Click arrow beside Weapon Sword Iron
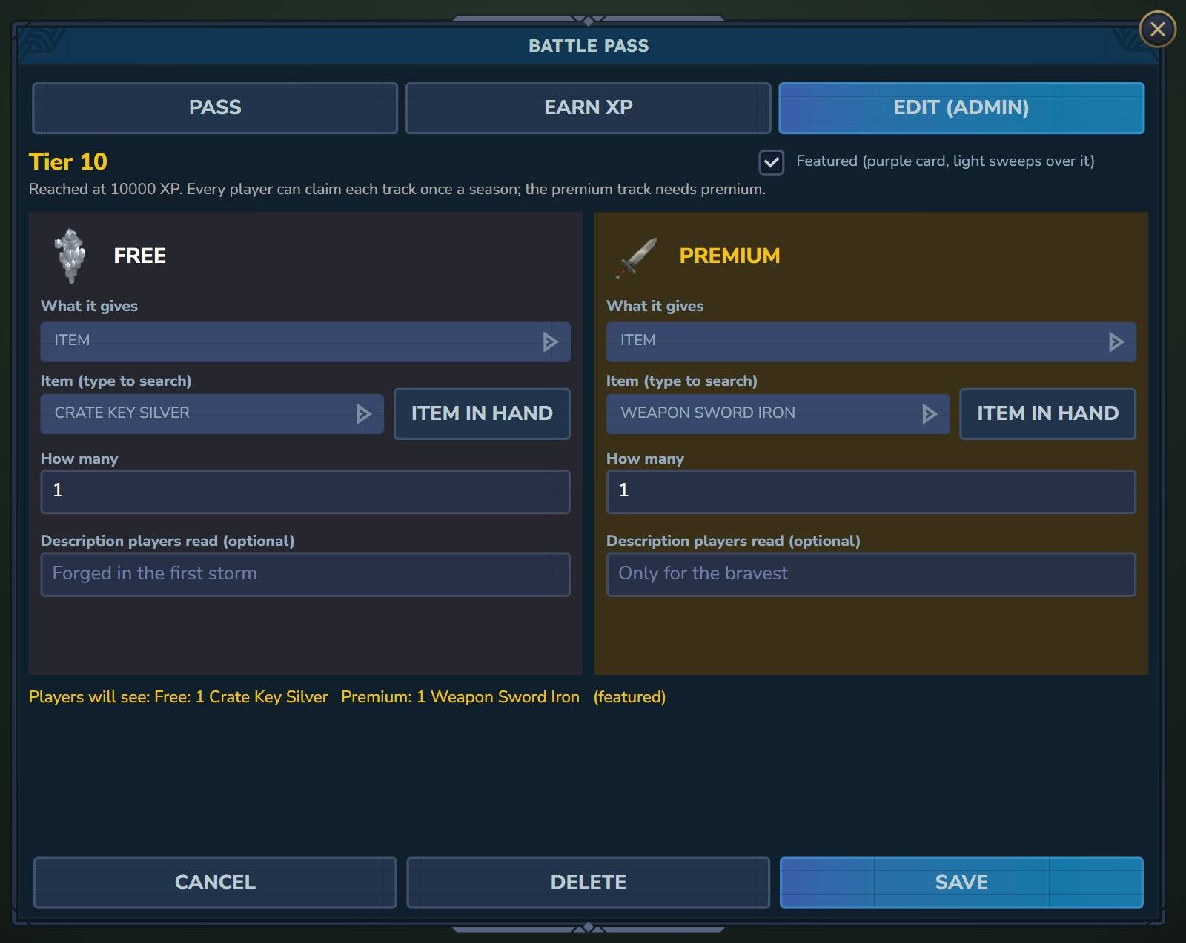This screenshot has height=943, width=1186. coord(929,414)
